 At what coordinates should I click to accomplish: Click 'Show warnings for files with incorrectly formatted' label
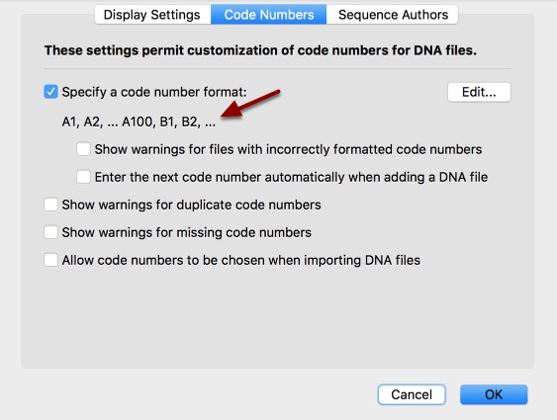pyautogui.click(x=288, y=149)
